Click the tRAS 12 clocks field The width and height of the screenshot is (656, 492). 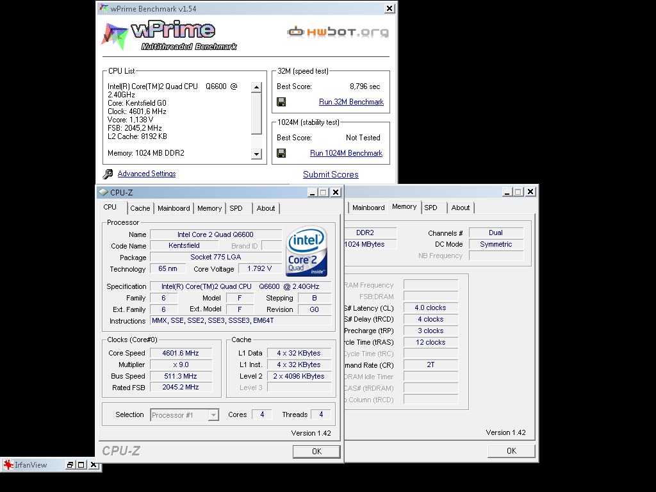[x=430, y=342]
